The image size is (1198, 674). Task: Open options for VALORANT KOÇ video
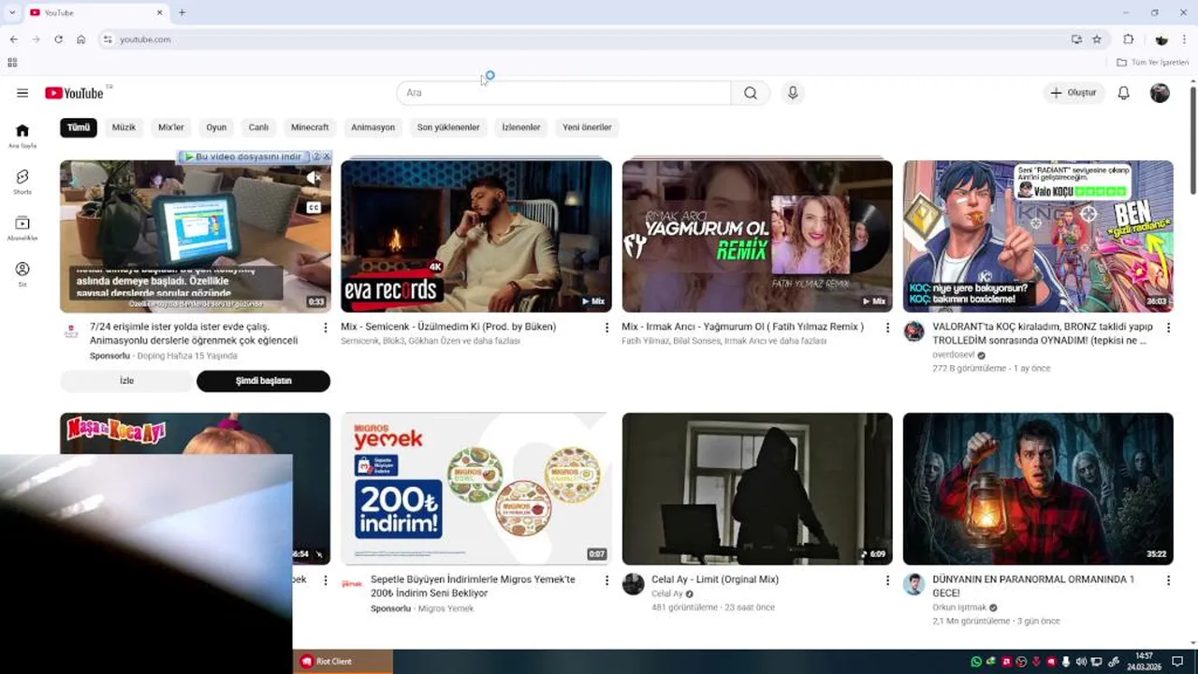pyautogui.click(x=1168, y=328)
